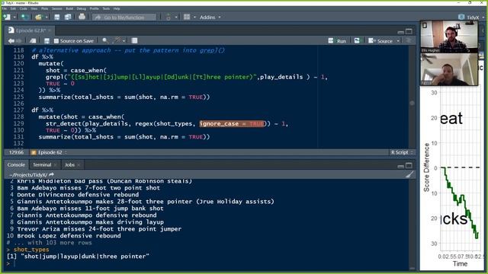
Task: Click the Git version control icon
Action: pyautogui.click(x=169, y=17)
